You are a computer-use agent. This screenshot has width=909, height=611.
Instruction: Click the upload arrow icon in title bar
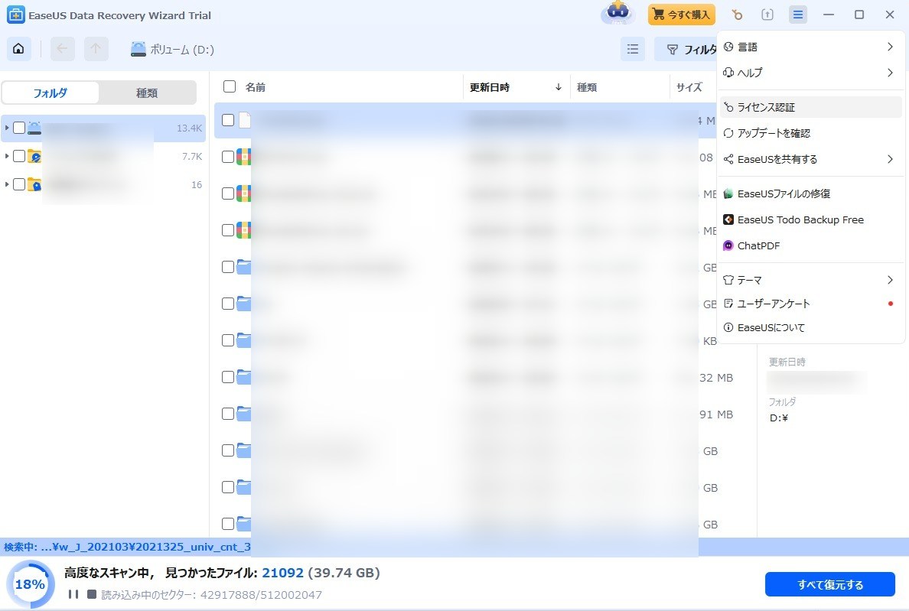[x=767, y=15]
